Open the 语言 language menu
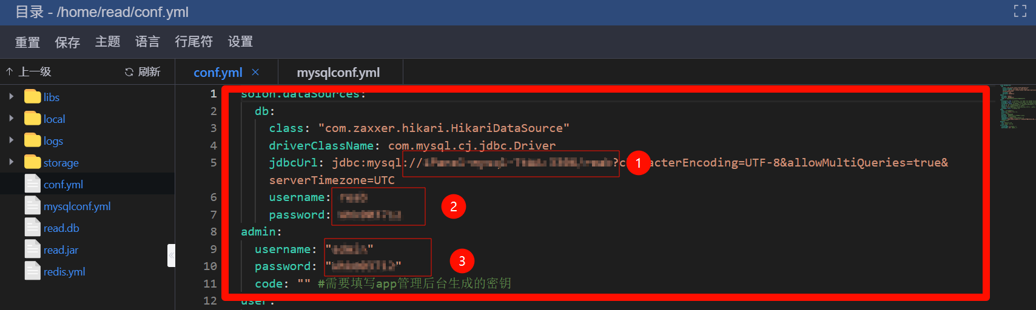 coord(147,42)
